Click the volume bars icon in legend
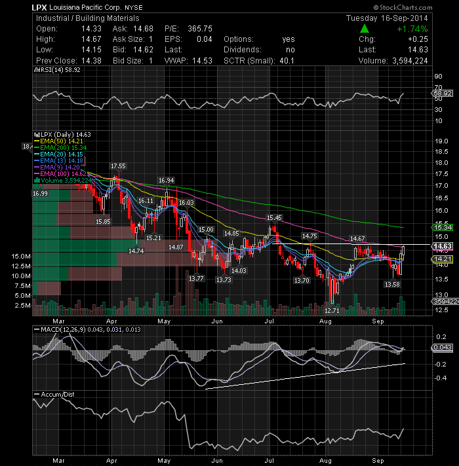The image size is (459, 466). [37, 181]
